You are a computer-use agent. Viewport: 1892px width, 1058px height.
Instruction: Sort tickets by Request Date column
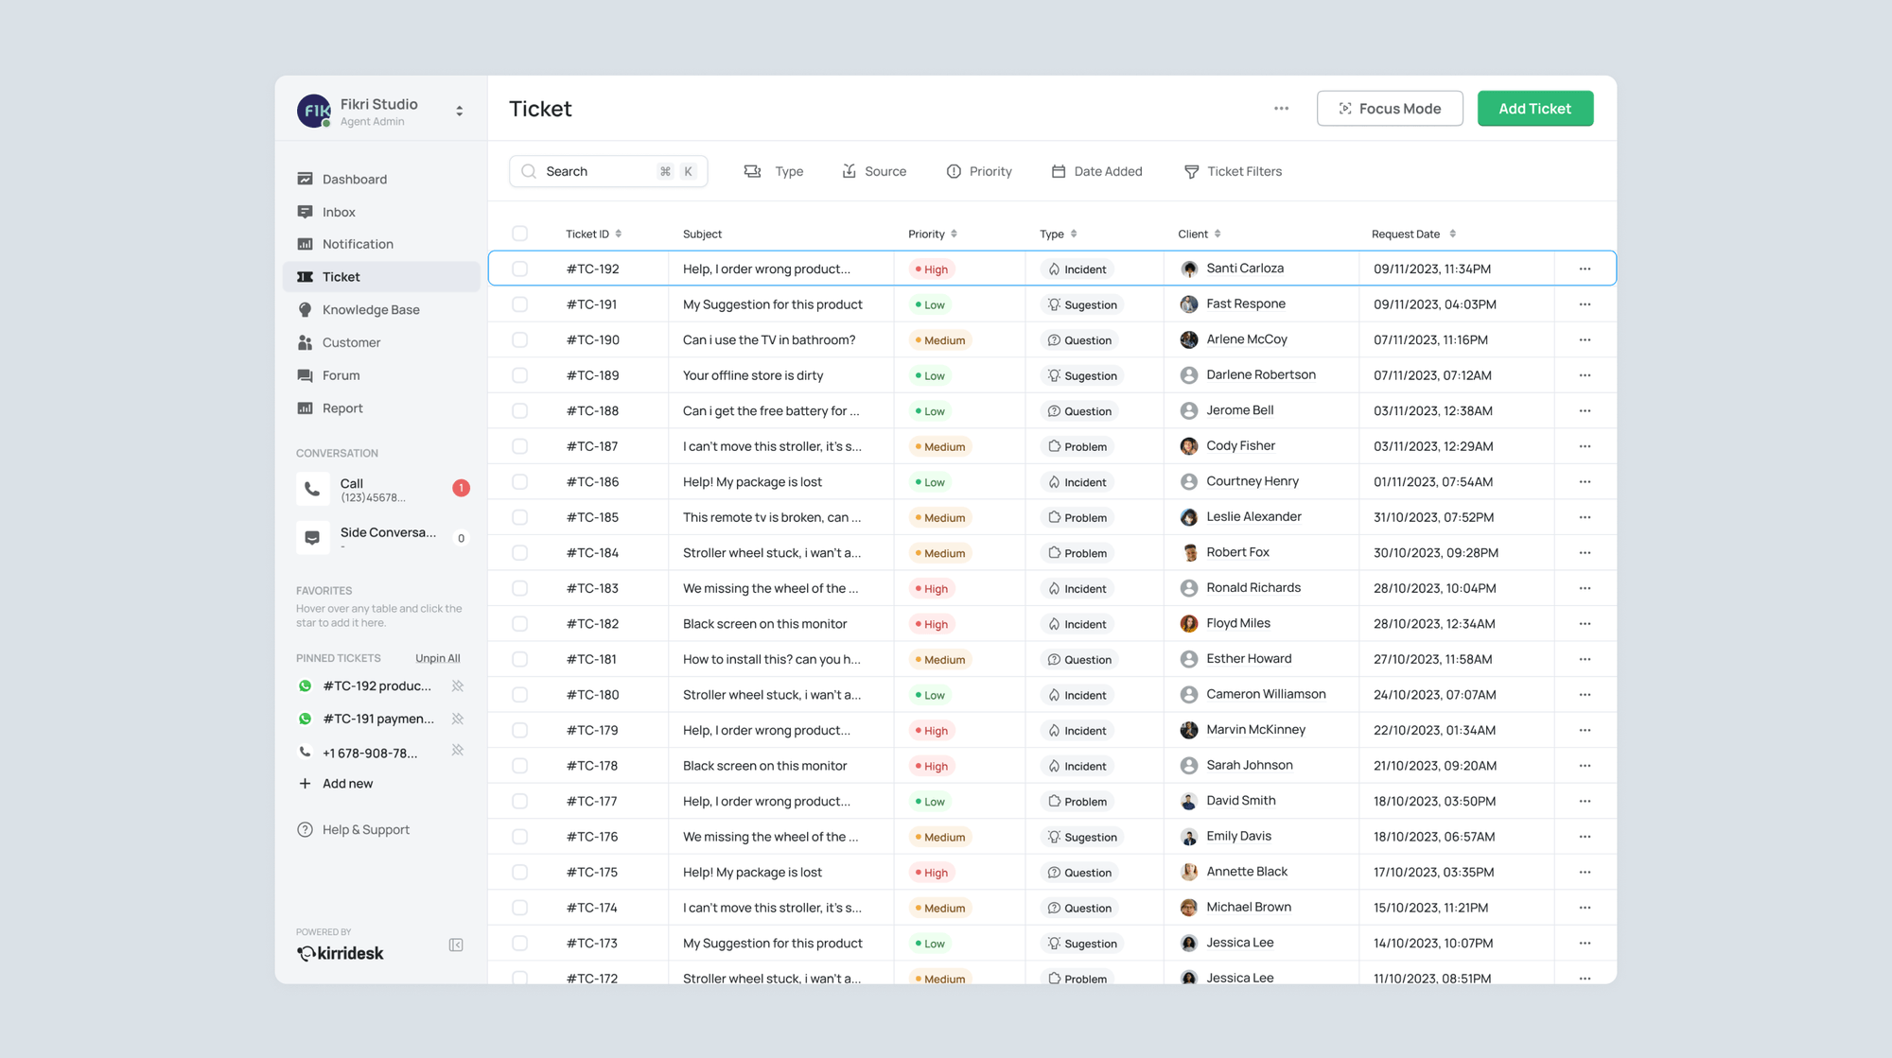(1453, 234)
